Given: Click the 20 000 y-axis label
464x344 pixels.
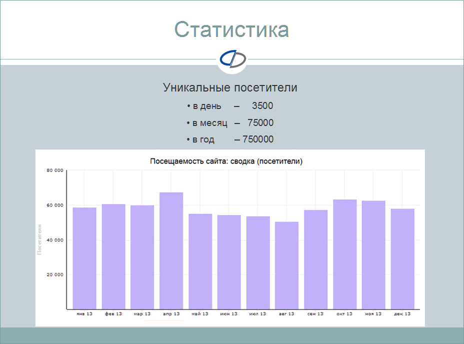Looking at the screenshot, I should coord(55,275).
